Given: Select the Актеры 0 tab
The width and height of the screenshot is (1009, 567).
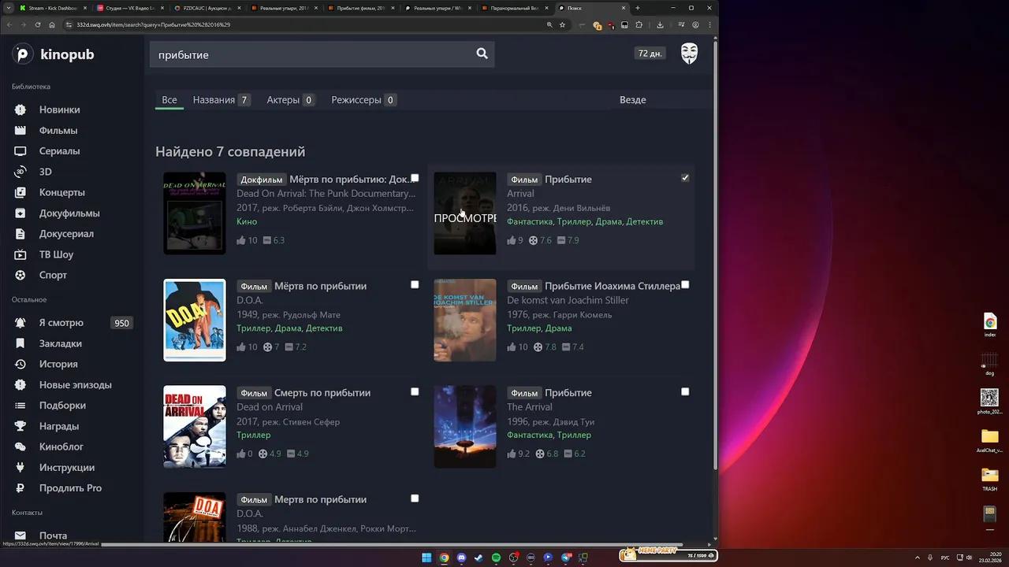Looking at the screenshot, I should pos(290,100).
